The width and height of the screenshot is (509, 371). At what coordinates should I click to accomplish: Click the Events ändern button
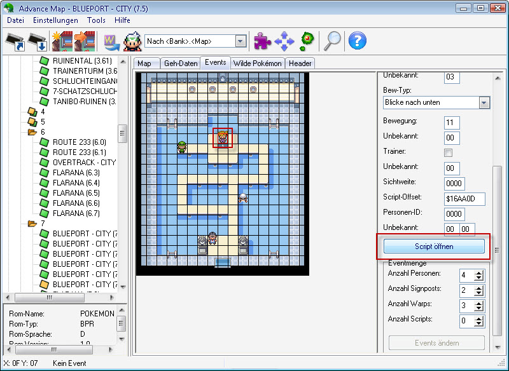point(436,343)
